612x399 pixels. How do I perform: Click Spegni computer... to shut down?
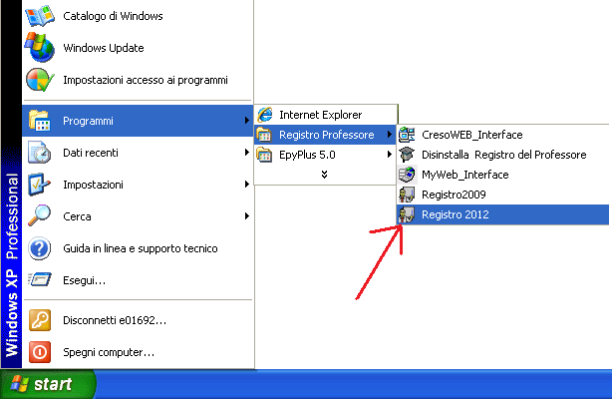pyautogui.click(x=108, y=352)
